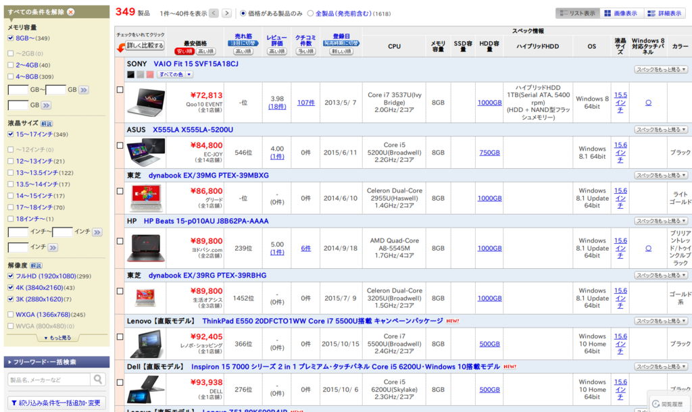
Task: Click 詳しく比較する compare button
Action: click(x=145, y=45)
